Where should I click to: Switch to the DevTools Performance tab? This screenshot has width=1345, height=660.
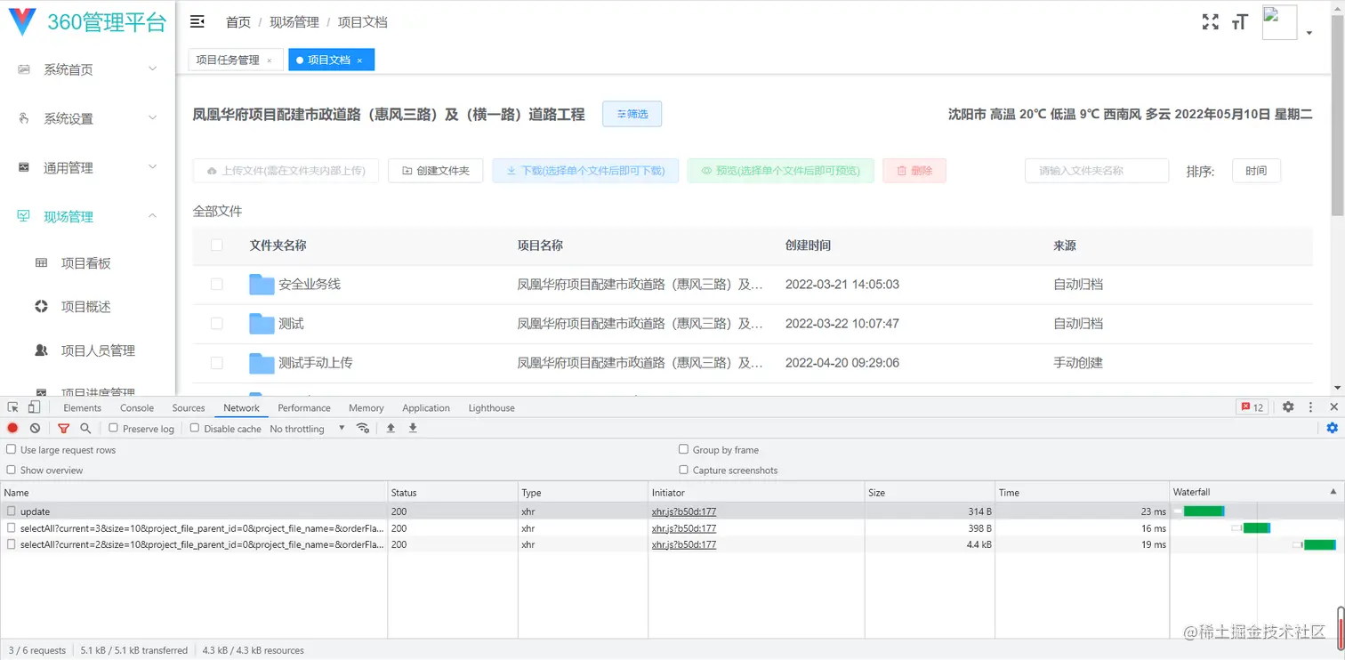tap(304, 408)
